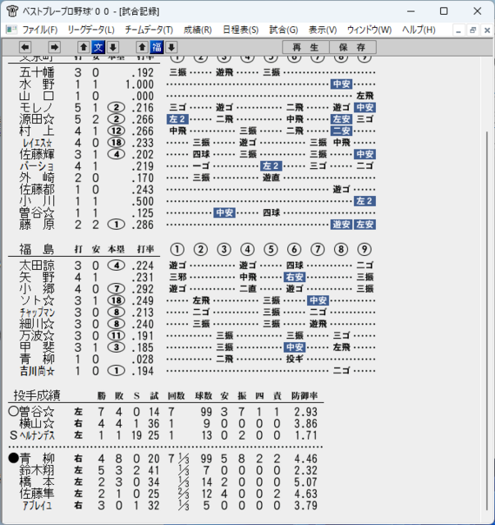Click pitcher name アブレイユ
495x525 pixels.
click(37, 505)
